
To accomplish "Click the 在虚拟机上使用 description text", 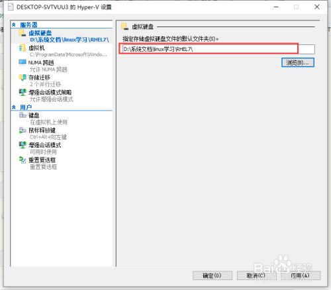I will coord(48,122).
